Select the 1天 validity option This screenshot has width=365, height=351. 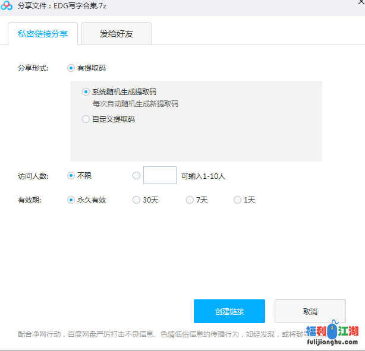[x=238, y=200]
